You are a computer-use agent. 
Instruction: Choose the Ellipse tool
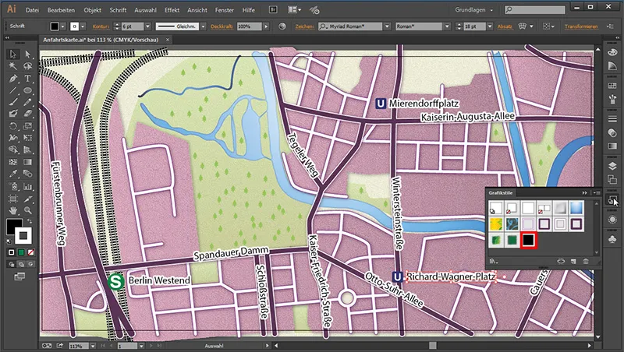(27, 90)
